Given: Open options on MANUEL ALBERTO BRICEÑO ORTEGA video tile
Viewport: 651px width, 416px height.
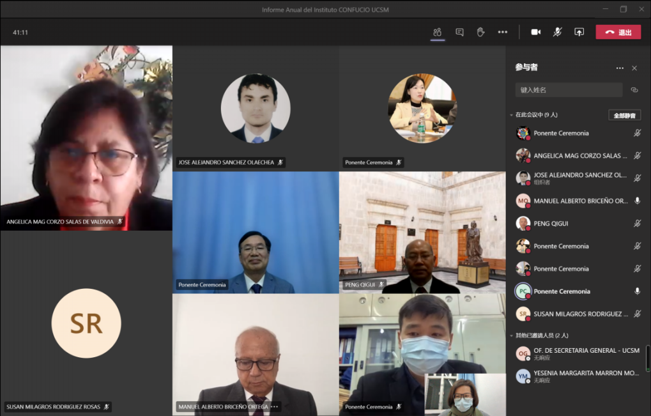Looking at the screenshot, I should (274, 407).
